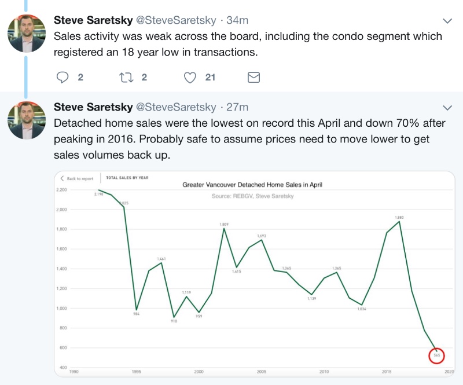Click Back to report label
Screen dimensions: 463x385
click(80, 178)
